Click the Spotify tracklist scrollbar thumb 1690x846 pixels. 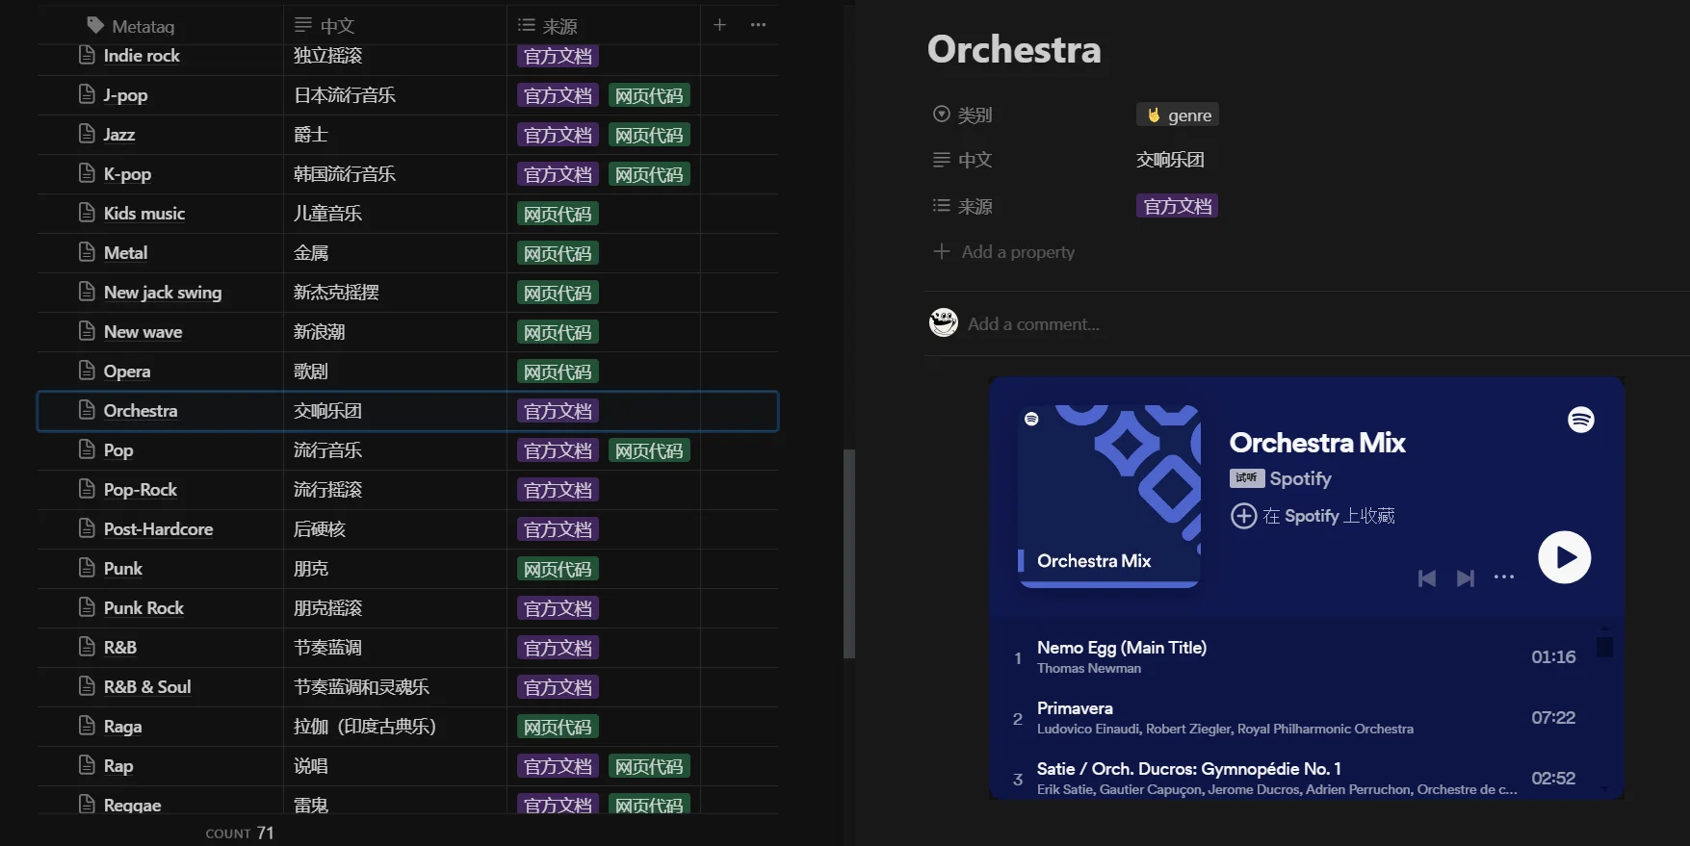1604,646
